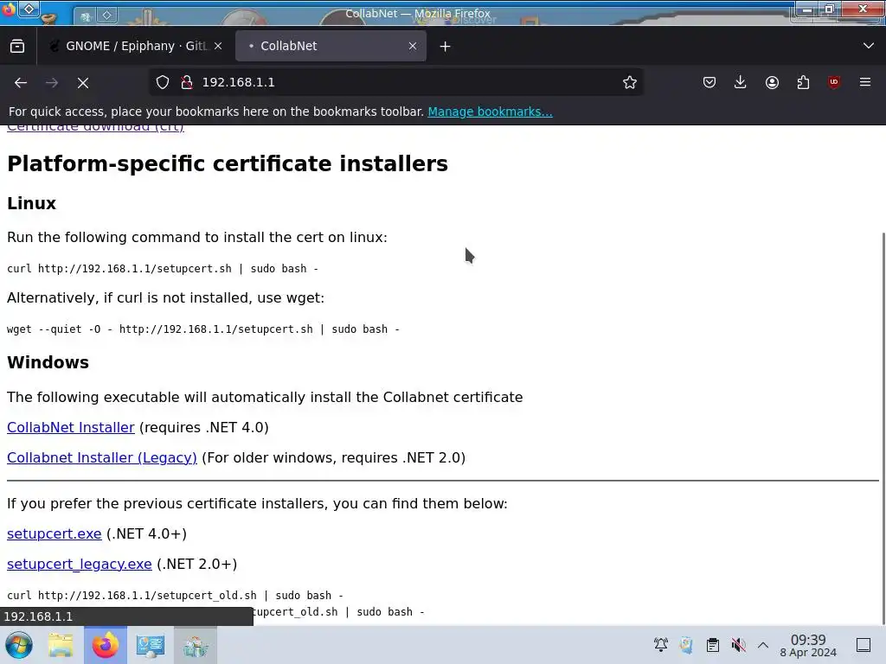Open Firefox View tab list icon
886x664 pixels.
coord(17,47)
